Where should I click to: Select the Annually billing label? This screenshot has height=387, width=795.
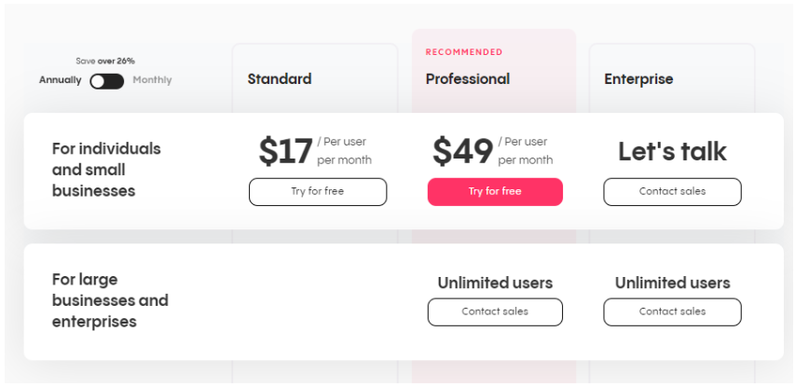pos(60,80)
